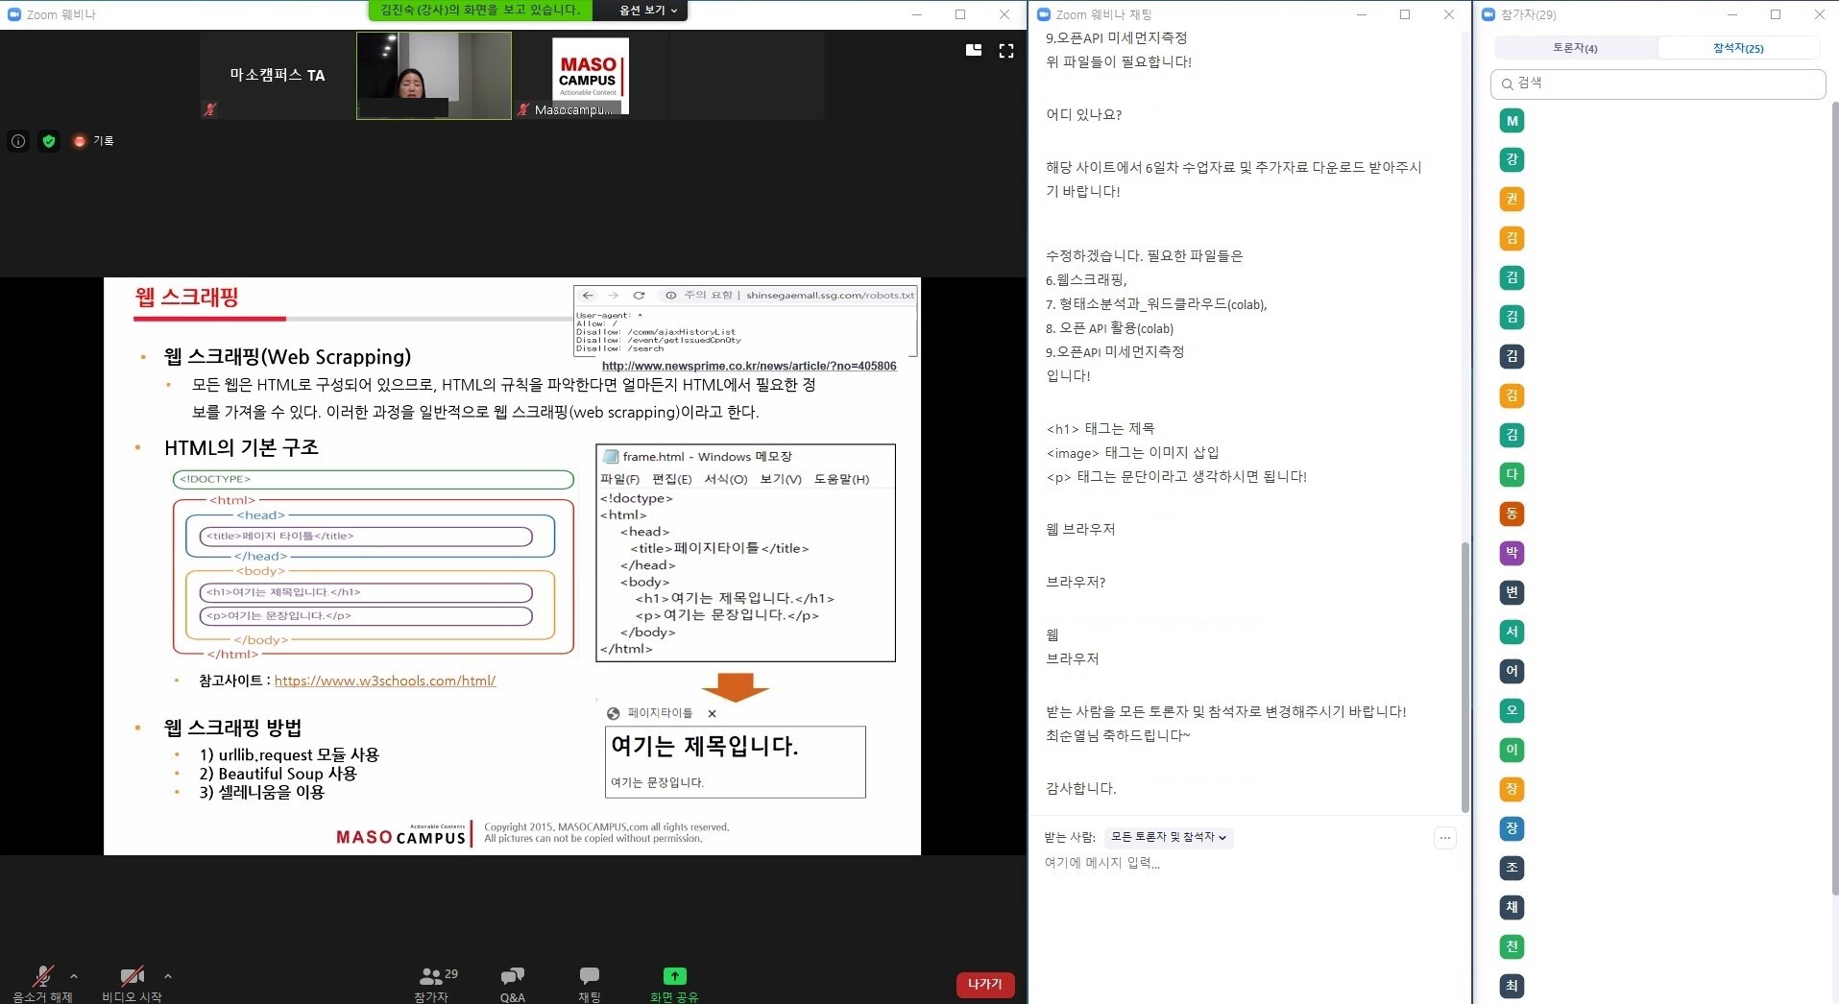
Task: Click the green screen share (화면 공유) icon
Action: [x=674, y=976]
